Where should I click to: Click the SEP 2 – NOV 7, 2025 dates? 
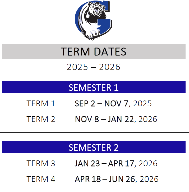113,104
